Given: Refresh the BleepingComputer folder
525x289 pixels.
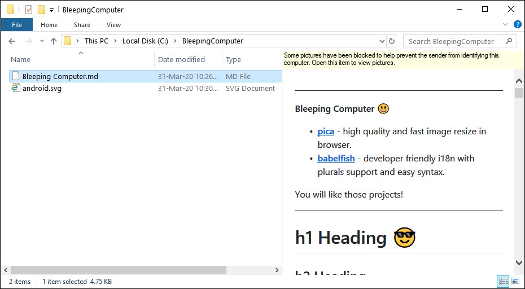Looking at the screenshot, I should pos(391,42).
